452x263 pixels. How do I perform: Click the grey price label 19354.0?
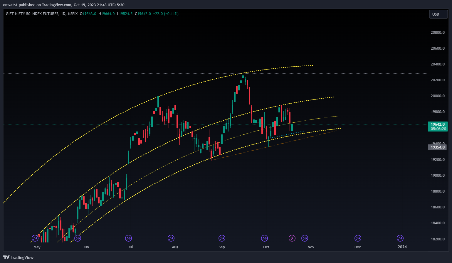click(438, 147)
